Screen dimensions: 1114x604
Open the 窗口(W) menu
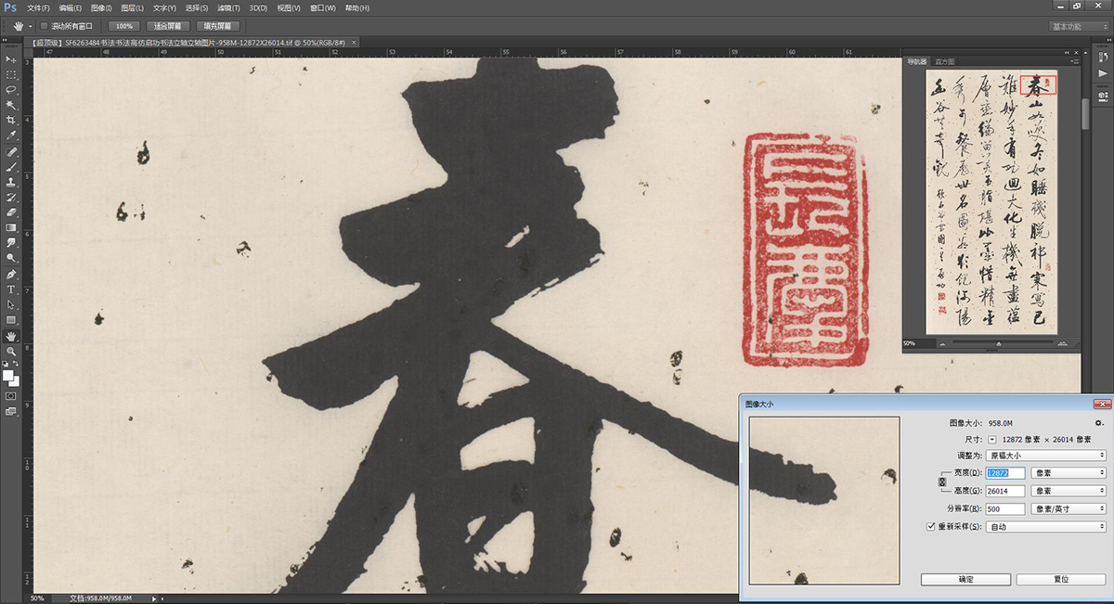pos(323,7)
